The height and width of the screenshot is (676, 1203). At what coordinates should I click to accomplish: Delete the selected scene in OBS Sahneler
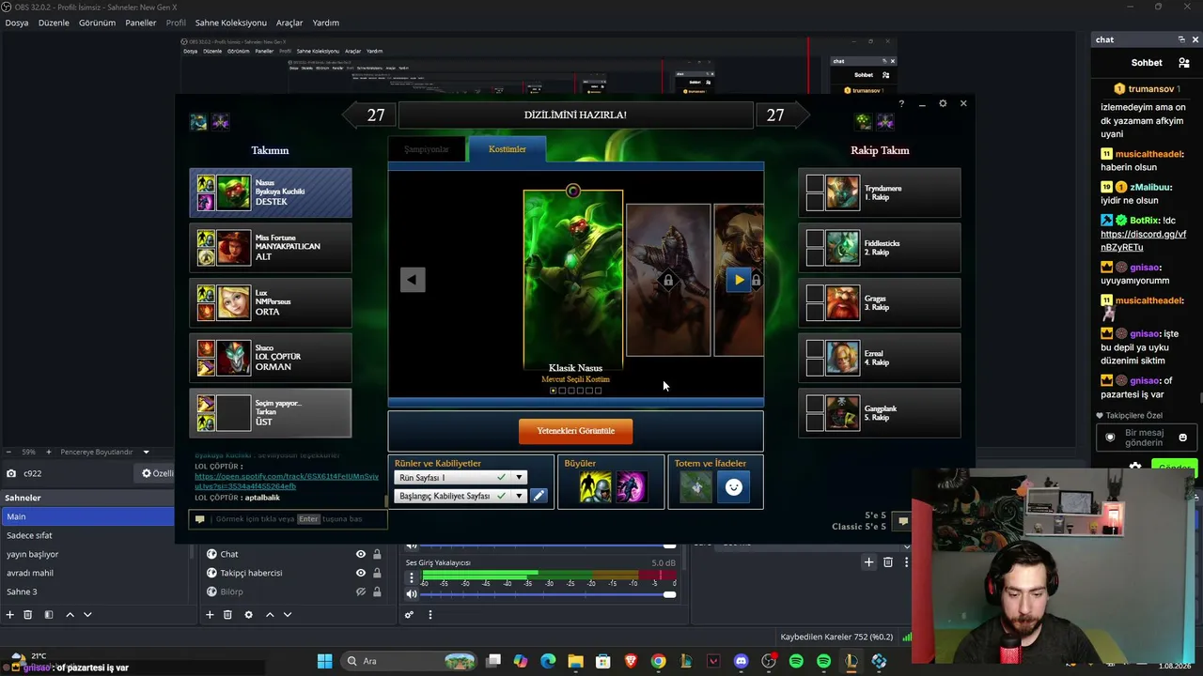click(x=28, y=615)
